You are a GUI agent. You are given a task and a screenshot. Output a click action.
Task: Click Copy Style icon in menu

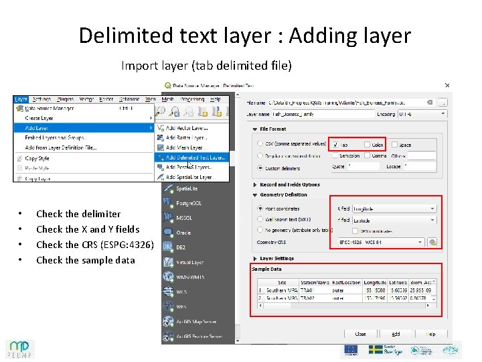click(19, 158)
